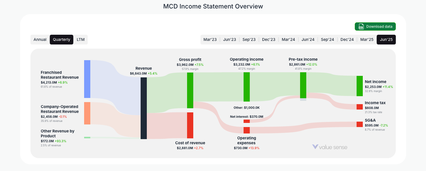Click the red Cost of revenue node
This screenshot has width=426, height=171.
[x=190, y=125]
